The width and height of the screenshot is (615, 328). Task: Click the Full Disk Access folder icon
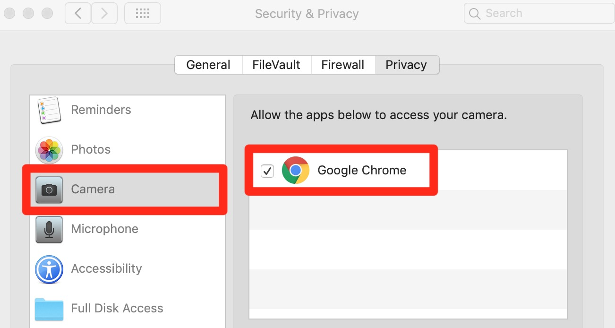49,309
